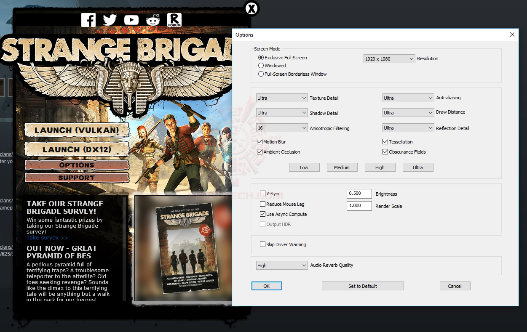Confirm settings with OK button

(x=267, y=286)
